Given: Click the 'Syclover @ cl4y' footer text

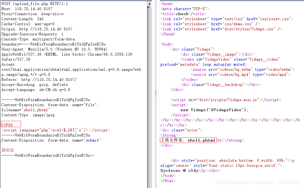Looking at the screenshot, I should [x=179, y=170].
